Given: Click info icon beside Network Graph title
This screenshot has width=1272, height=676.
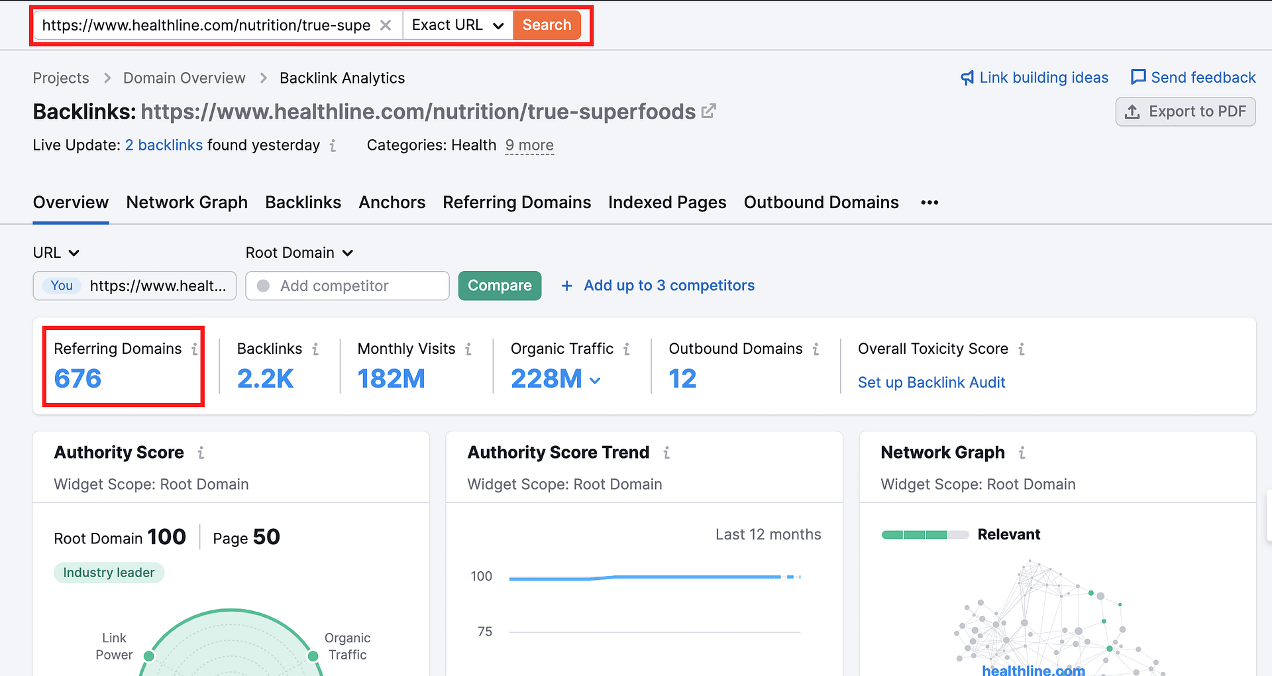Looking at the screenshot, I should [x=1022, y=453].
